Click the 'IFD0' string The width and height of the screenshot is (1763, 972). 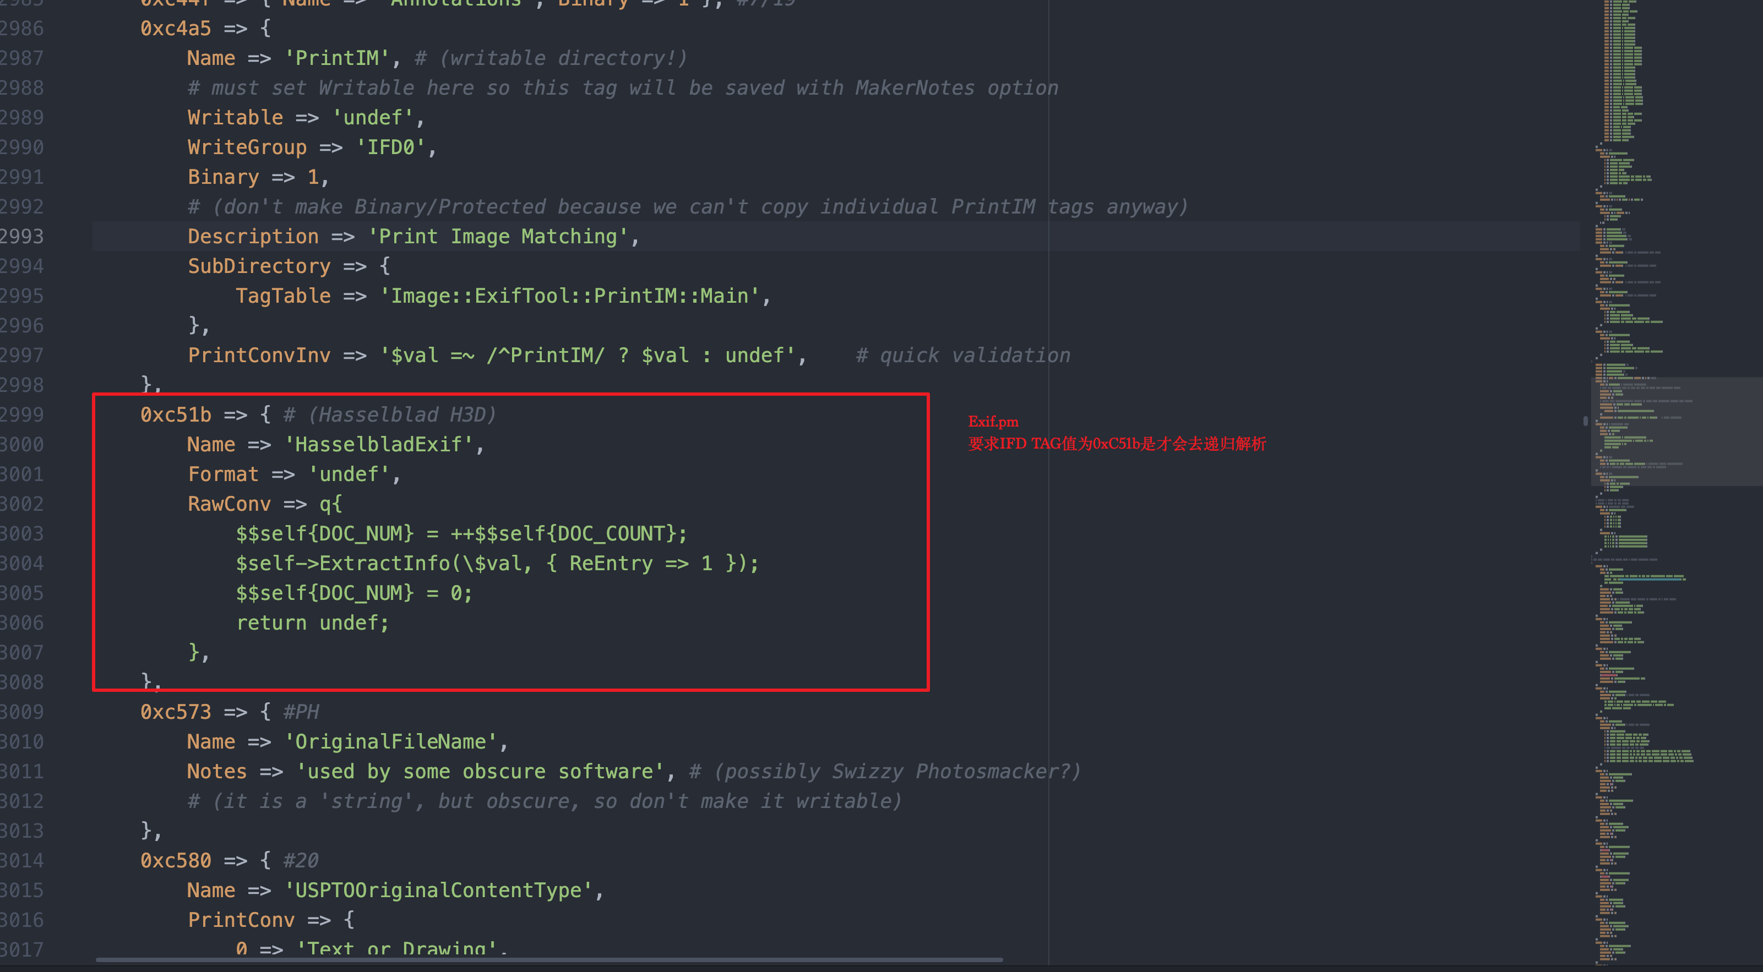[x=391, y=147]
